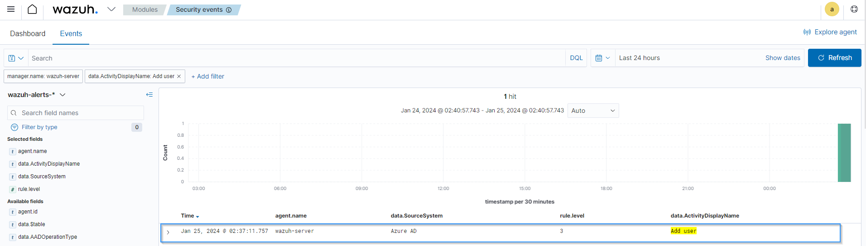Screen dimensions: 866x246
Task: Click the home icon
Action: pos(32,9)
